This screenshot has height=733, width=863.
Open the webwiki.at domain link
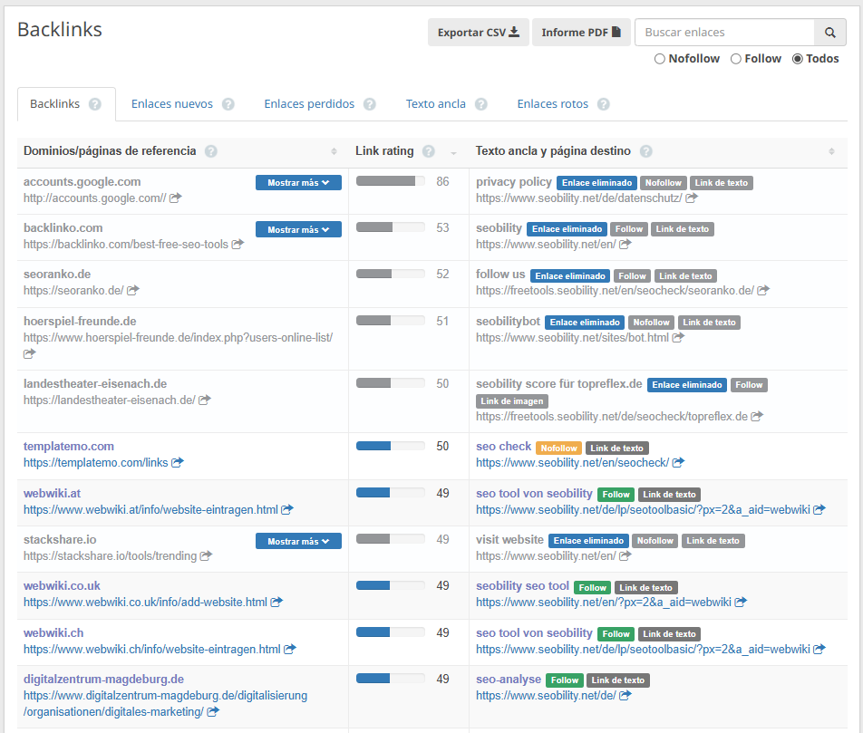tap(52, 493)
